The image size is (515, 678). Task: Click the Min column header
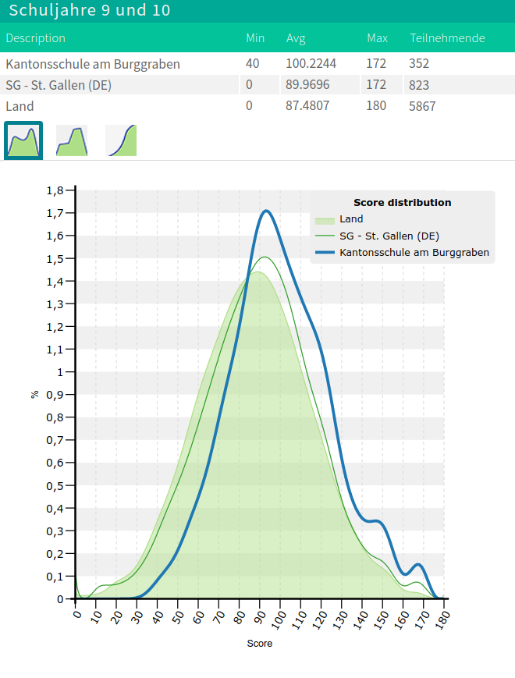pos(255,38)
